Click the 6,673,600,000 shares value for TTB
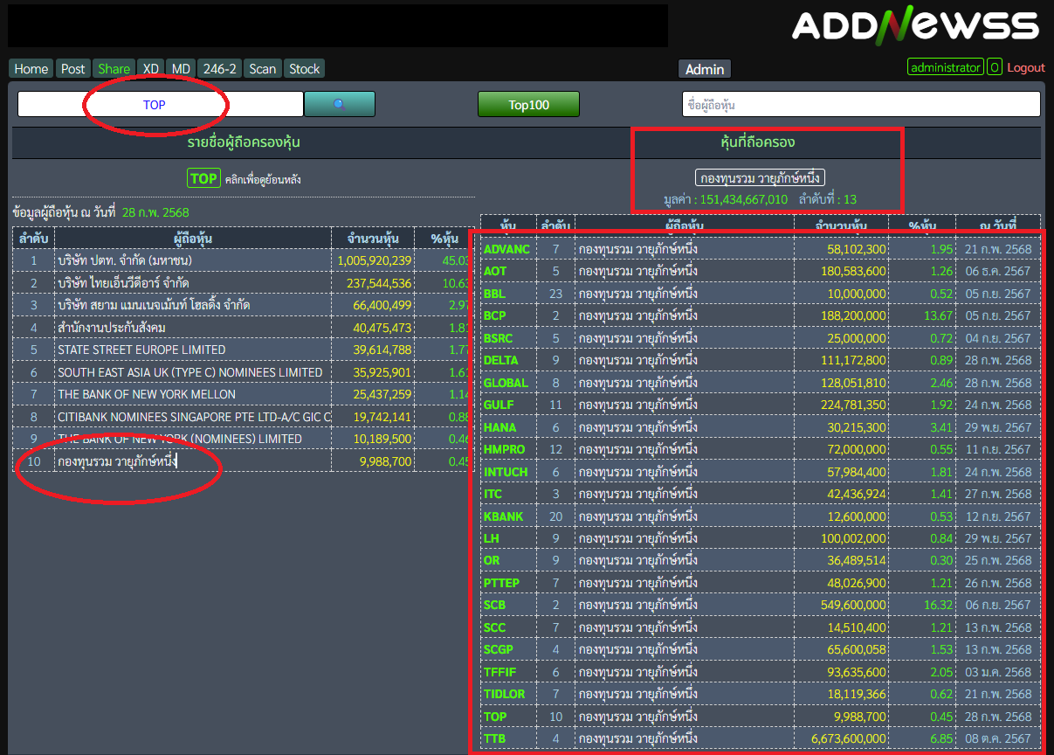 (x=847, y=738)
